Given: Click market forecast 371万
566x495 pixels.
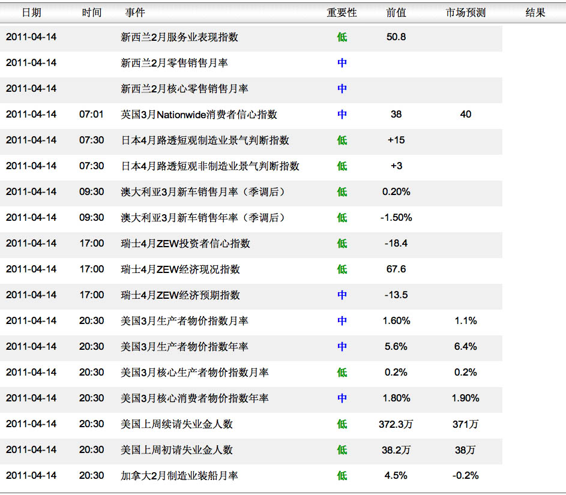Looking at the screenshot, I should (x=466, y=424).
